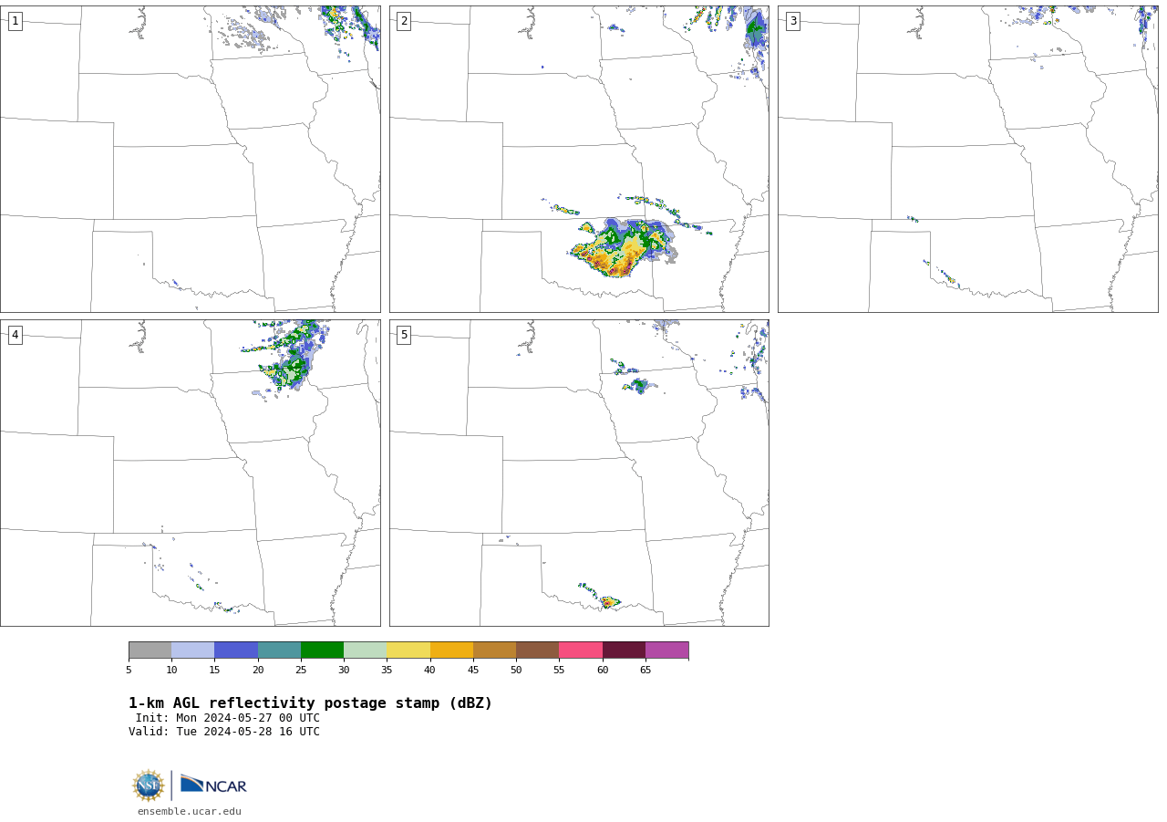This screenshot has width=1167, height=822.
Task: Click the Red River storm cell in panel 5
Action: tap(609, 602)
